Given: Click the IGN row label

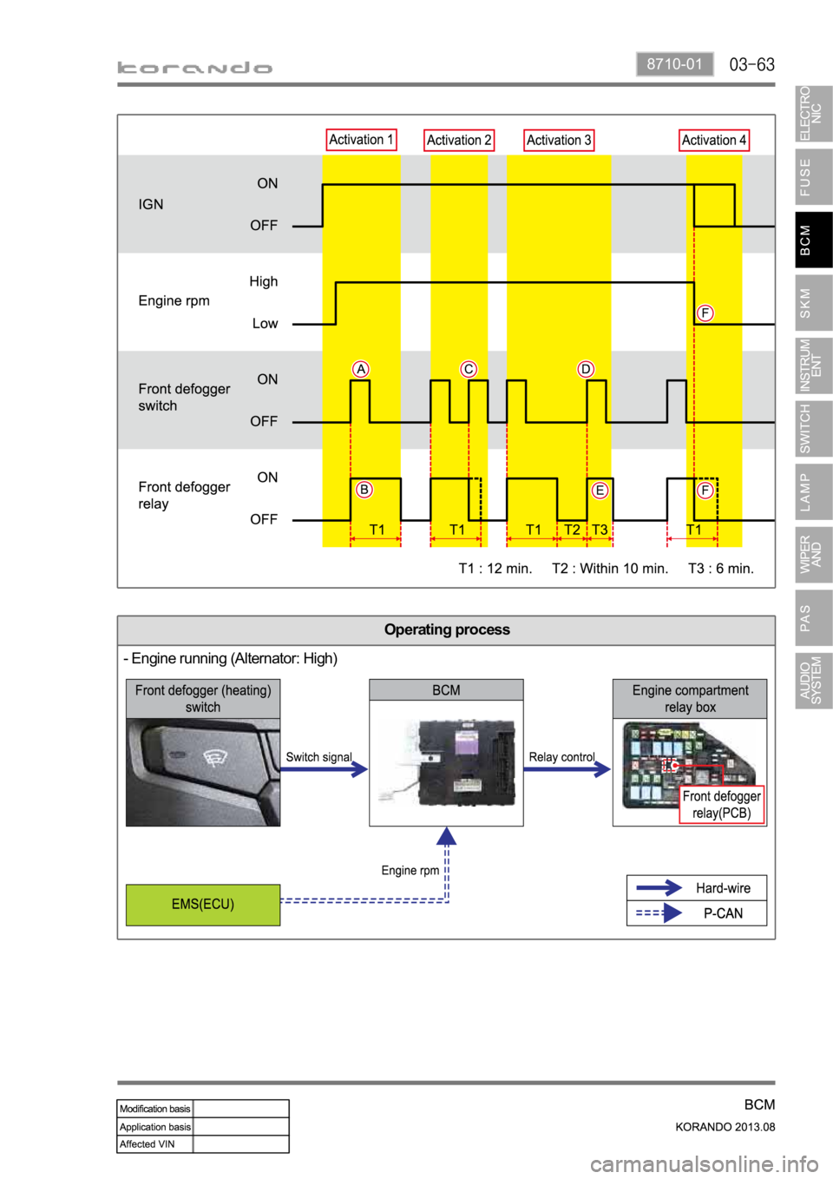Looking at the screenshot, I should pyautogui.click(x=151, y=204).
